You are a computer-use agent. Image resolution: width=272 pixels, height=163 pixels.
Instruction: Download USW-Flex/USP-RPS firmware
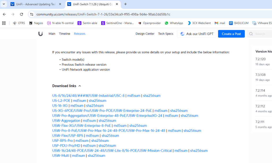[x=68, y=136]
